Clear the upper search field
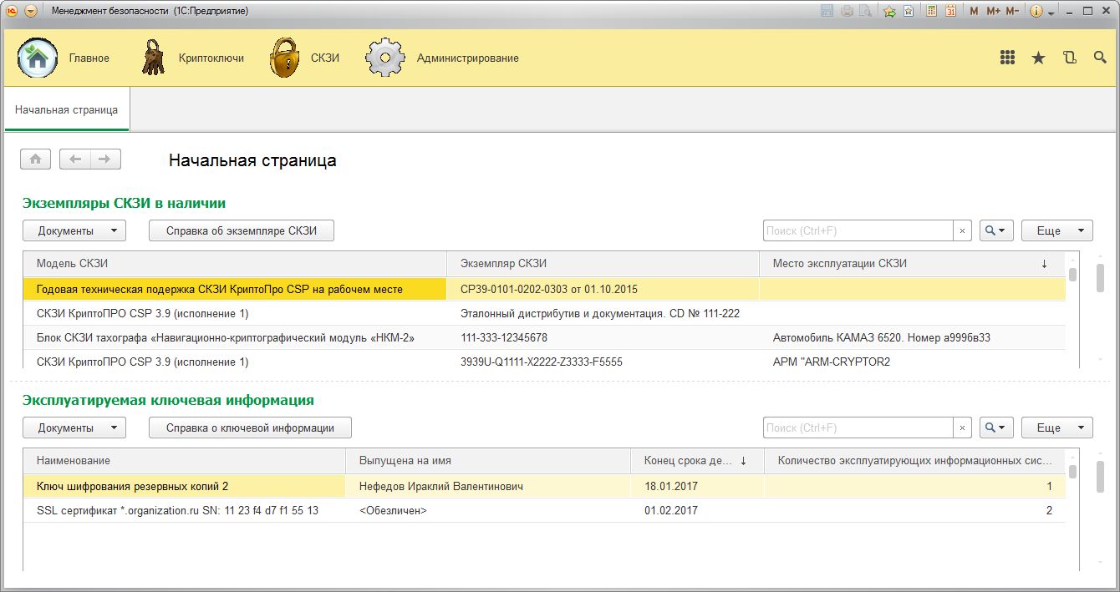 coord(962,230)
